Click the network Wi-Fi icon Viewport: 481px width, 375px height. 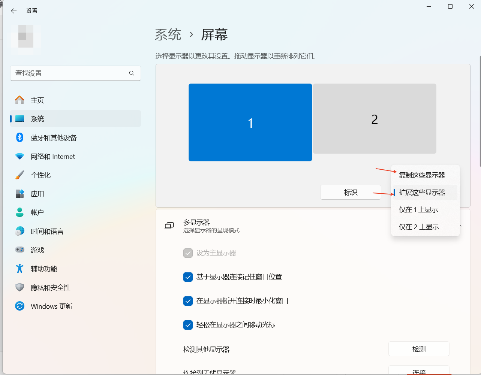coord(19,156)
